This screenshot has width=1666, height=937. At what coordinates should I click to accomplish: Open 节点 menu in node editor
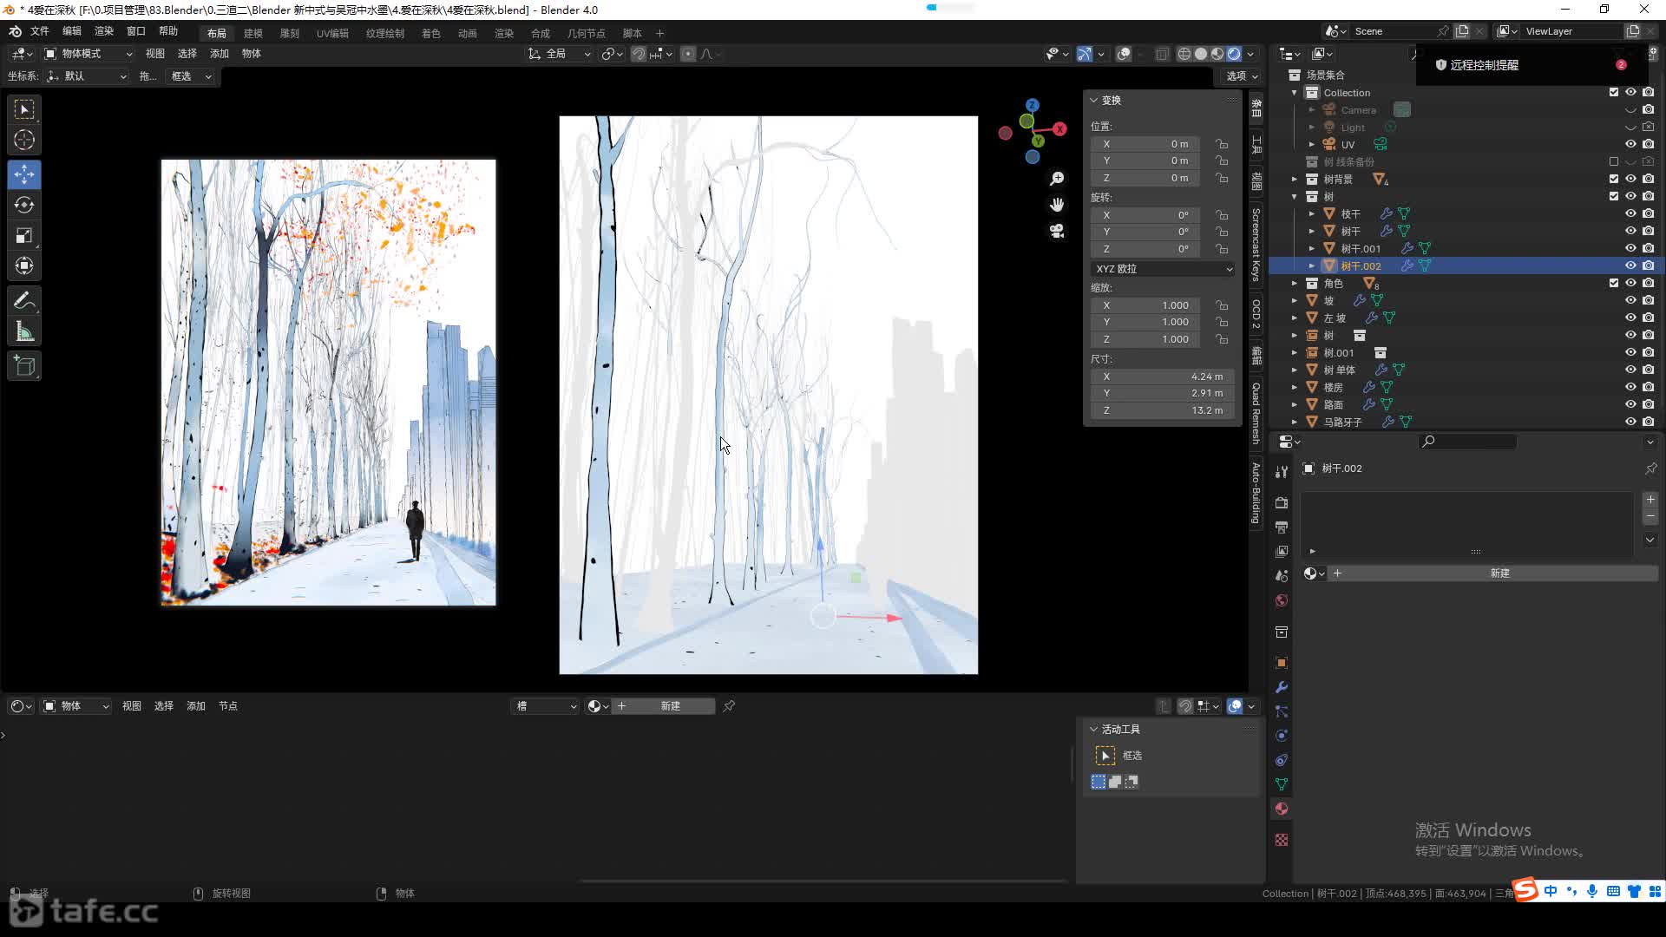pos(228,706)
